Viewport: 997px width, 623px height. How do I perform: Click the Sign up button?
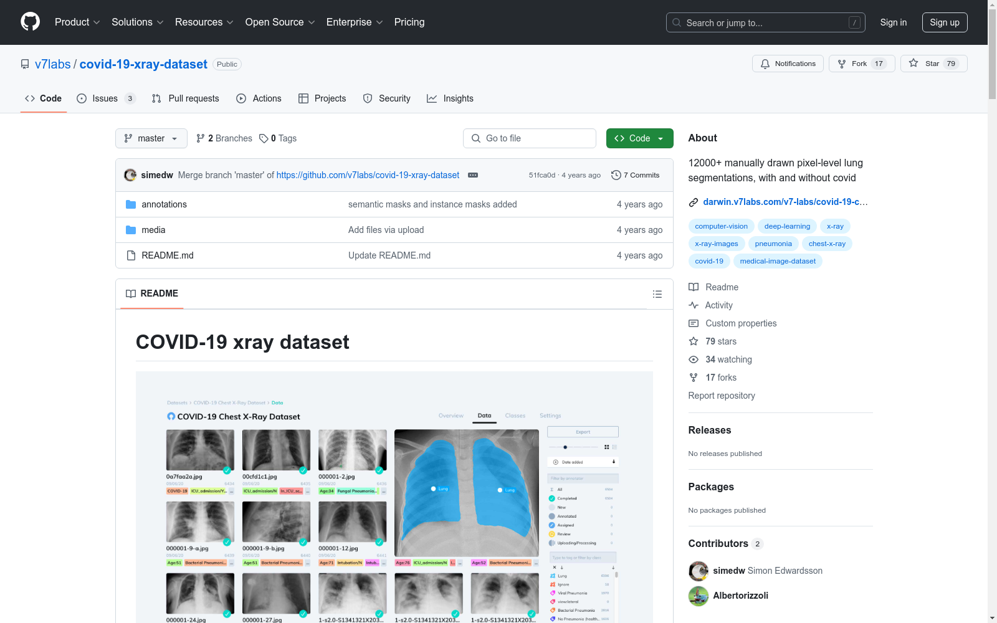click(x=945, y=22)
